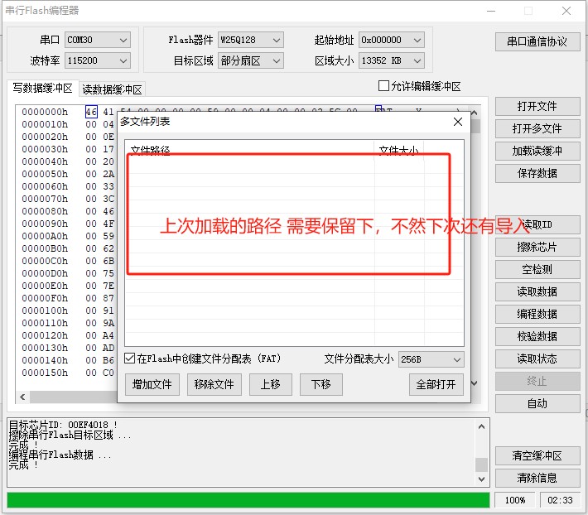Click 移除文件 in multi-file dialog
The width and height of the screenshot is (588, 515).
coord(214,384)
